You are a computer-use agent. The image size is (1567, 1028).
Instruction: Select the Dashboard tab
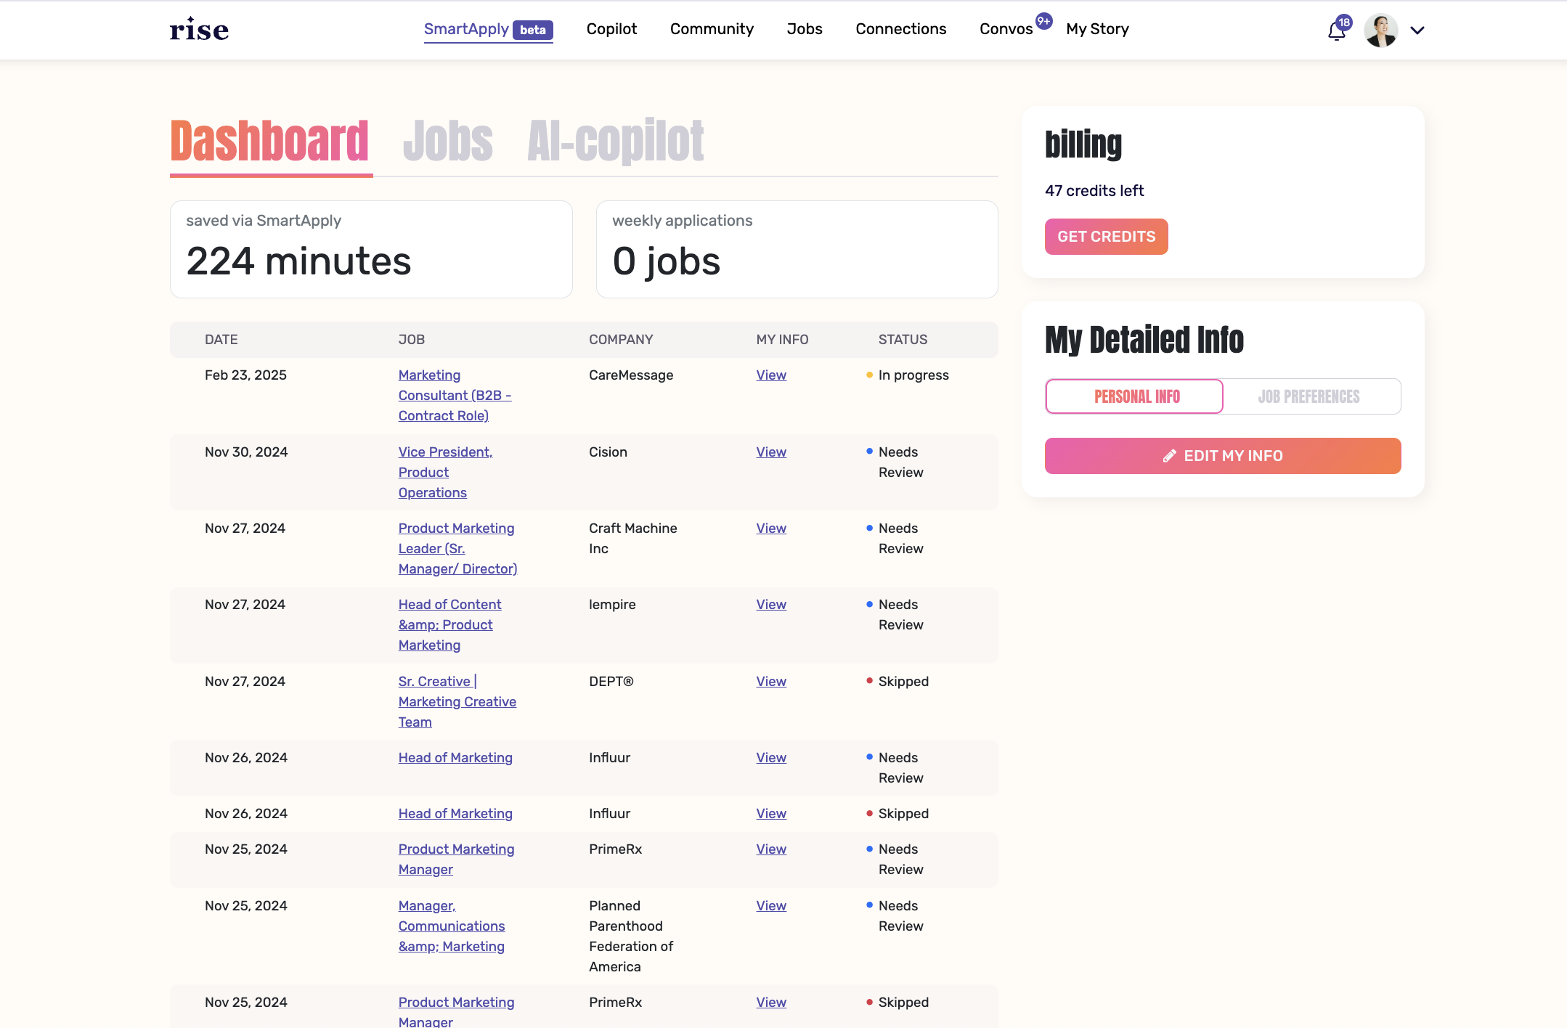tap(269, 141)
